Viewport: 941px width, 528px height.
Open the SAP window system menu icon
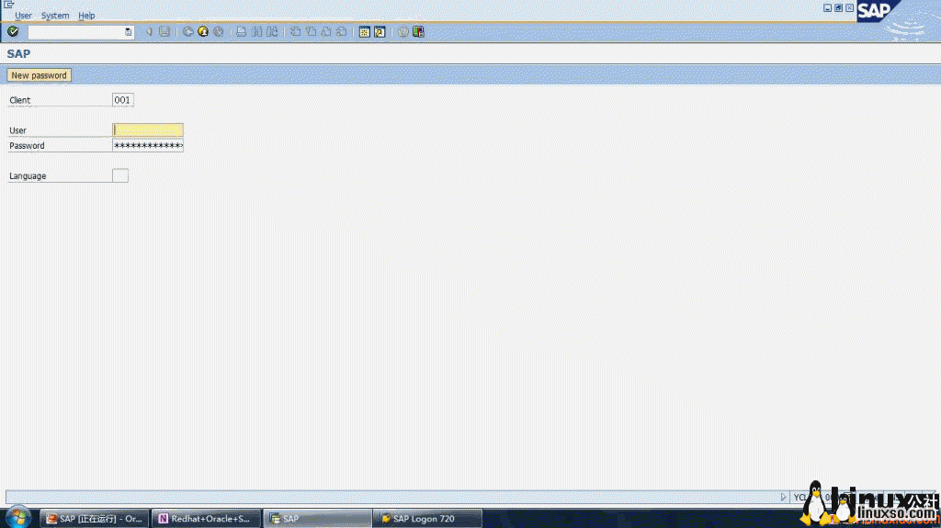(x=8, y=5)
